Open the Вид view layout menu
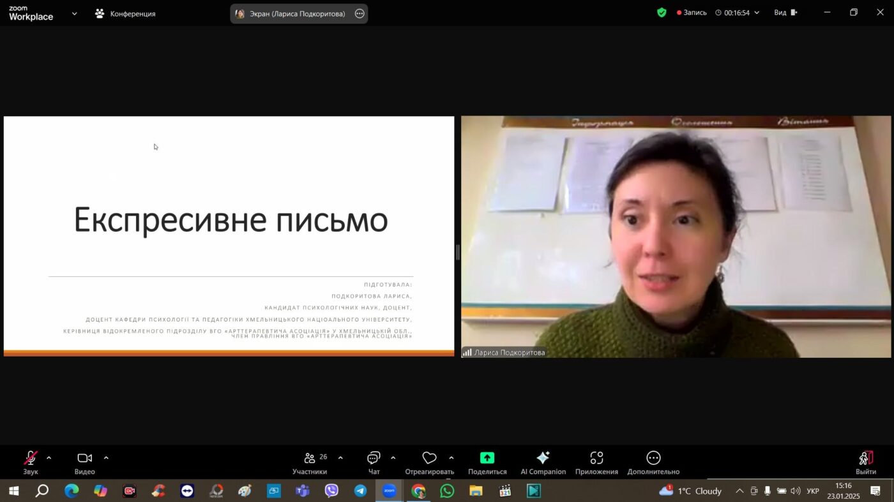Image resolution: width=894 pixels, height=502 pixels. 785,13
